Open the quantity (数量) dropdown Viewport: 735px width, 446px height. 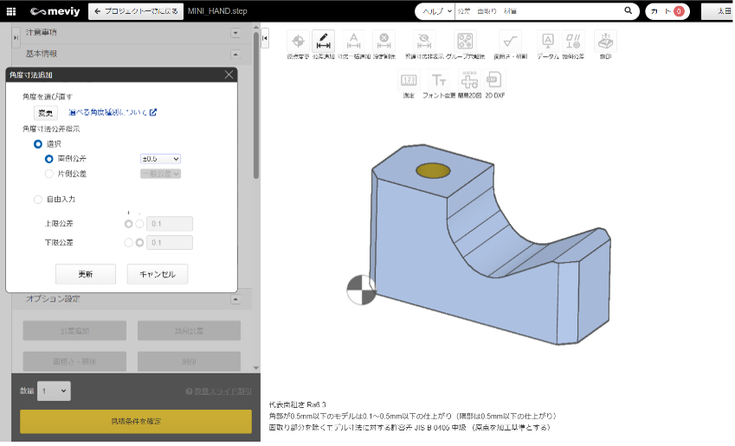pyautogui.click(x=54, y=392)
